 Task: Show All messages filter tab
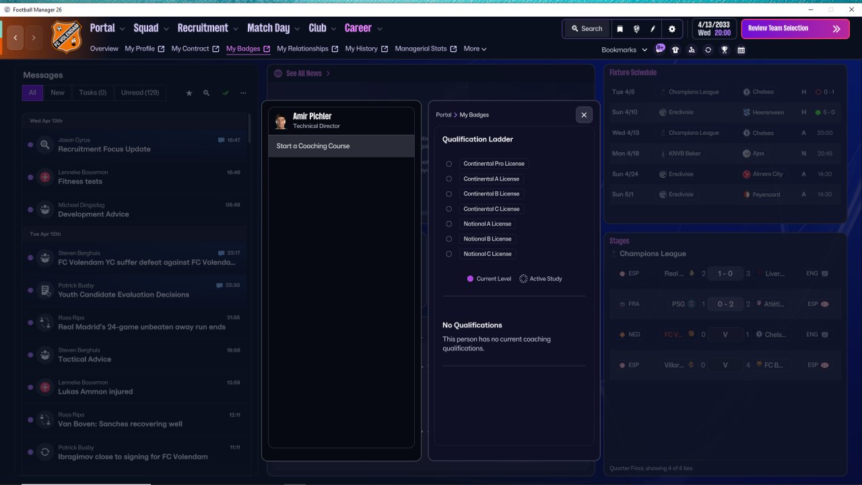[32, 93]
